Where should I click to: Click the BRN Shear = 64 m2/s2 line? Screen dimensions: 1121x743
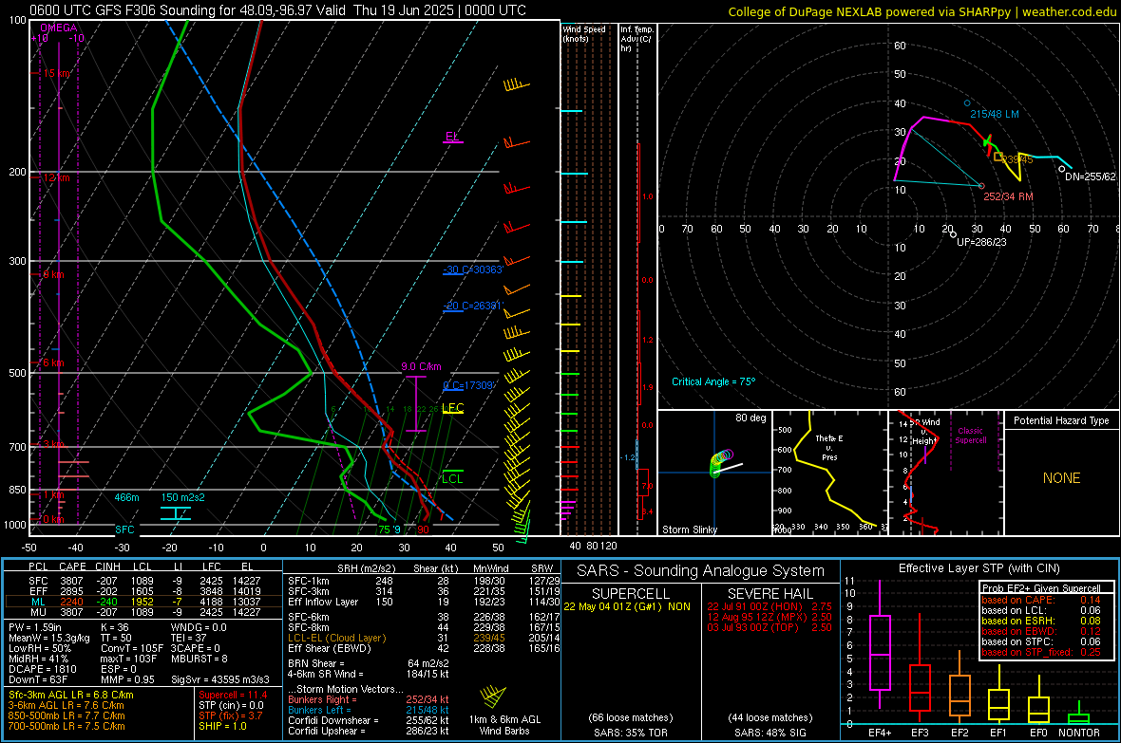[x=369, y=663]
